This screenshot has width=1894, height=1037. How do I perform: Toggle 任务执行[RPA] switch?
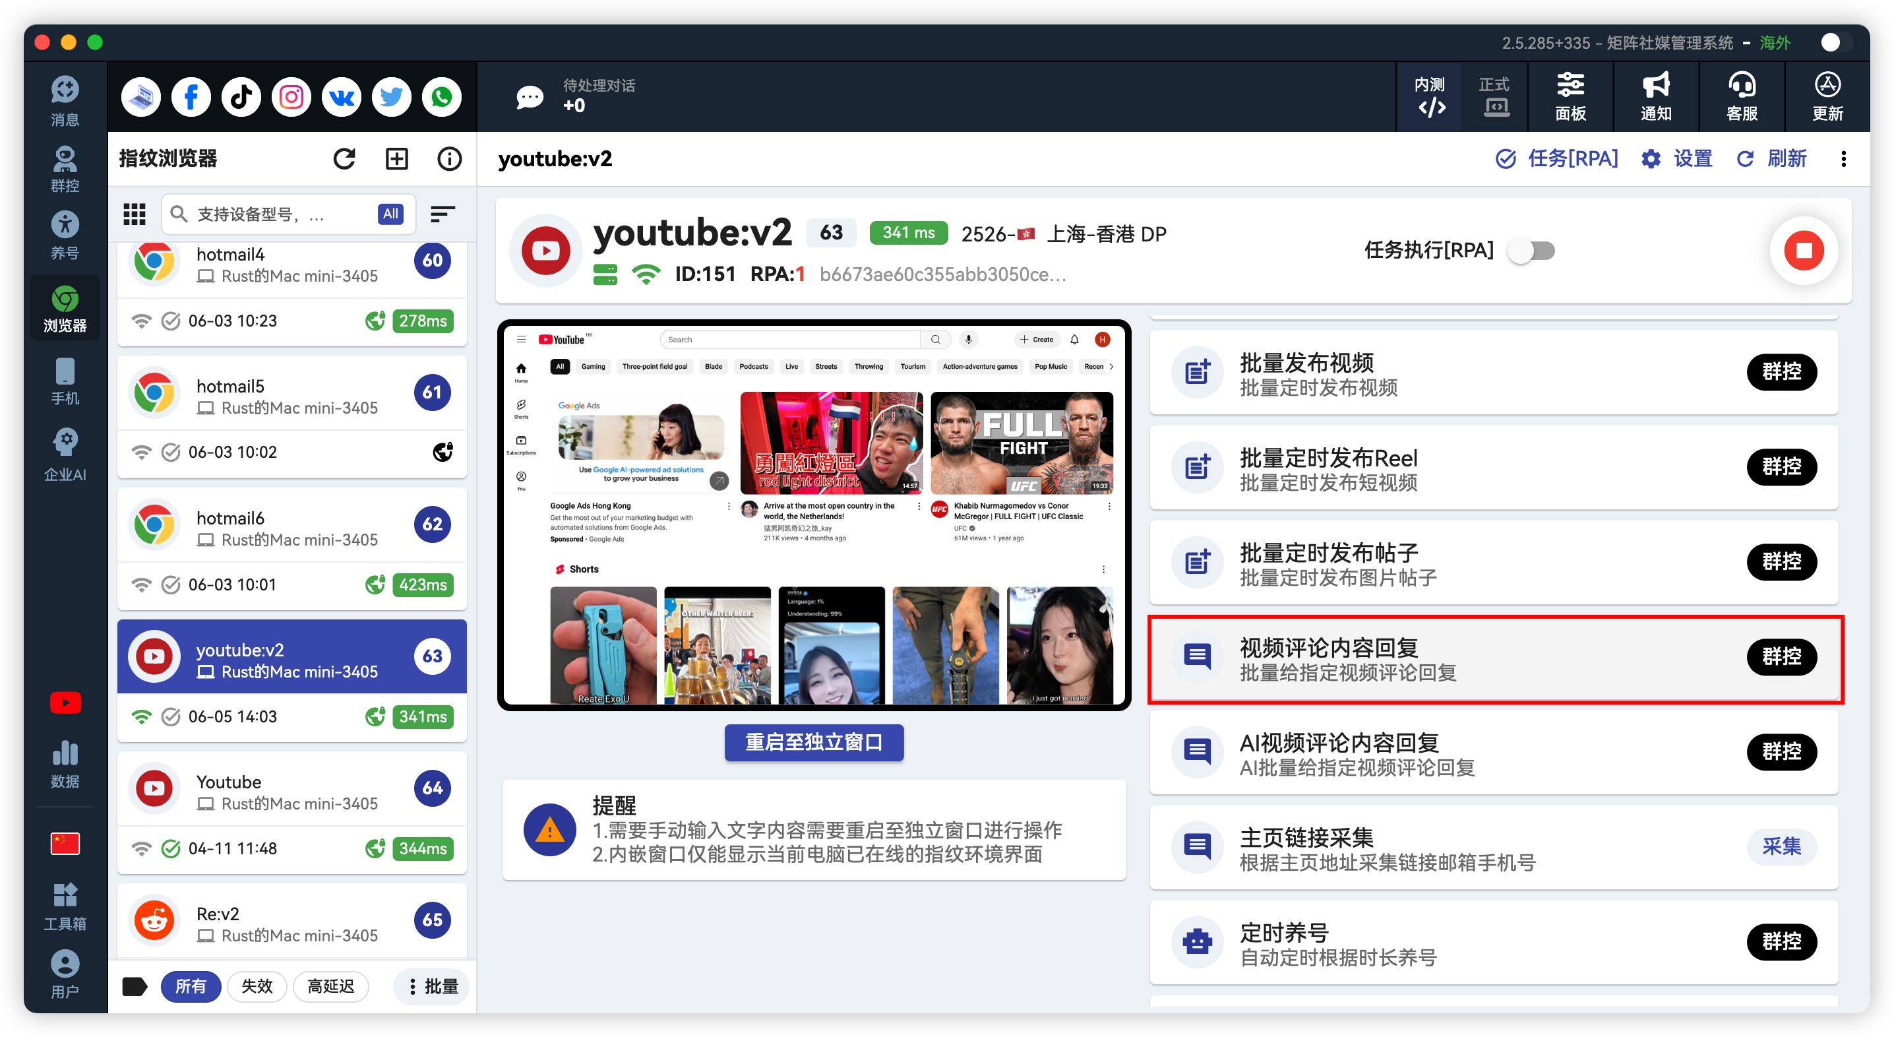[1532, 251]
